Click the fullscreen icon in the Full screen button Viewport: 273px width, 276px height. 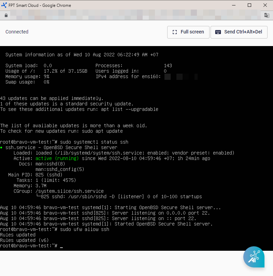(174, 32)
